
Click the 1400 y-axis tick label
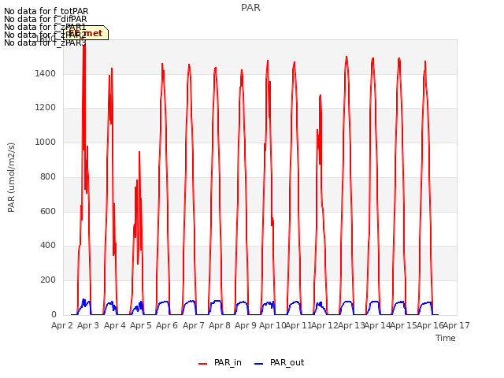pos(46,74)
